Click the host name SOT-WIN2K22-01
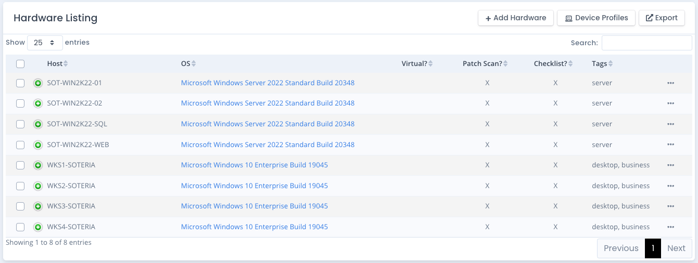 pos(74,83)
